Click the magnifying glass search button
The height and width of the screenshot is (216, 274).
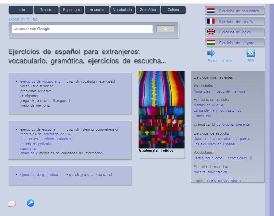tap(165, 29)
